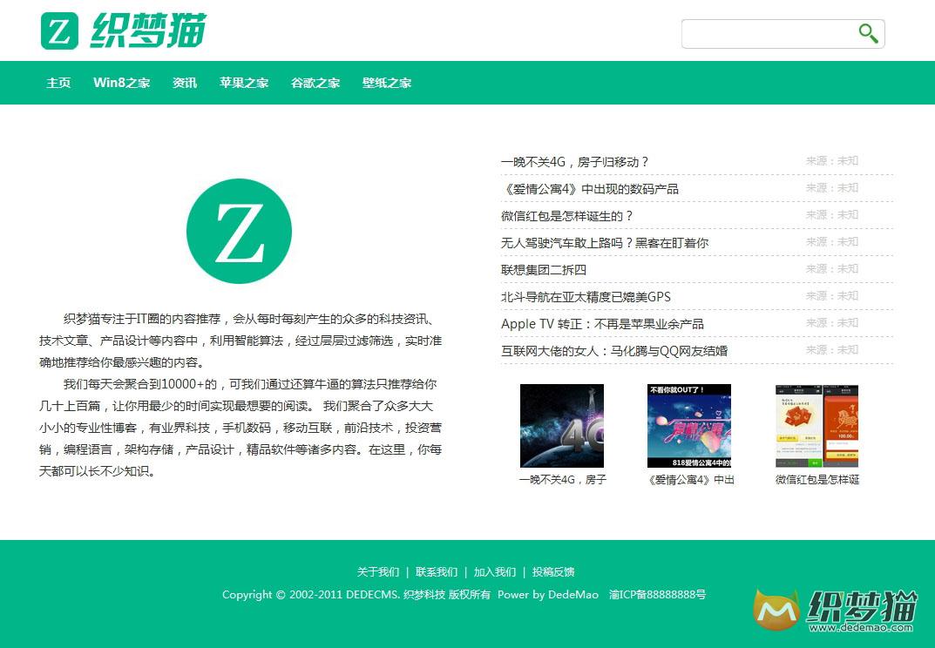Open the 联系我们 footer link

tap(437, 572)
